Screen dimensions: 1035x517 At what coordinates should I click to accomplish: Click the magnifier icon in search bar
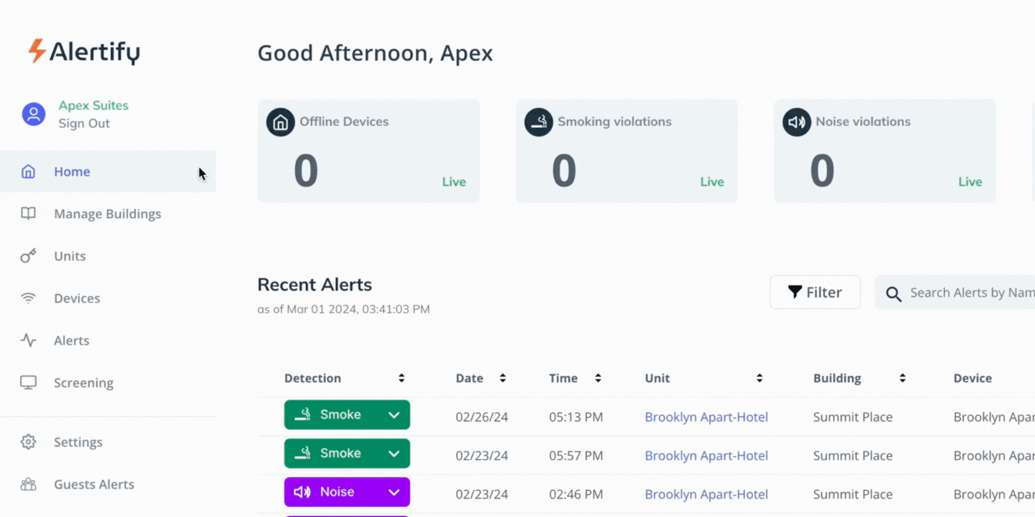(893, 294)
